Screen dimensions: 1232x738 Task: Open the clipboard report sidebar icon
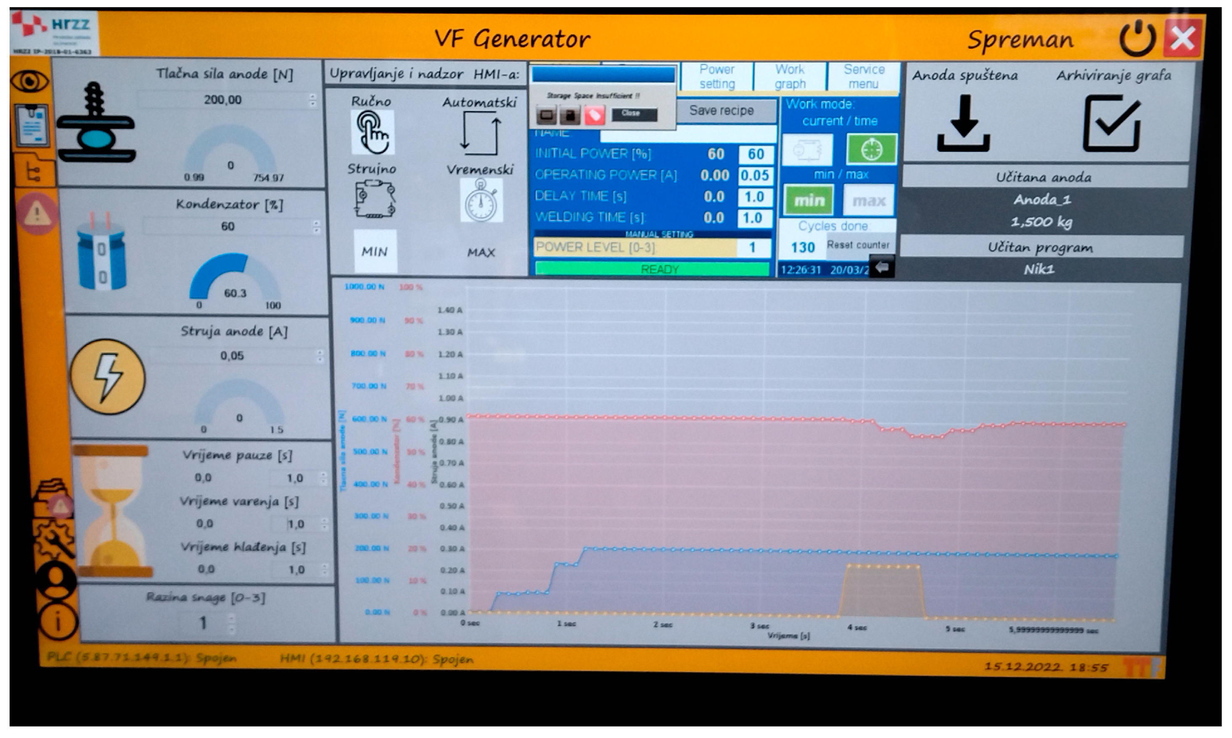point(32,125)
